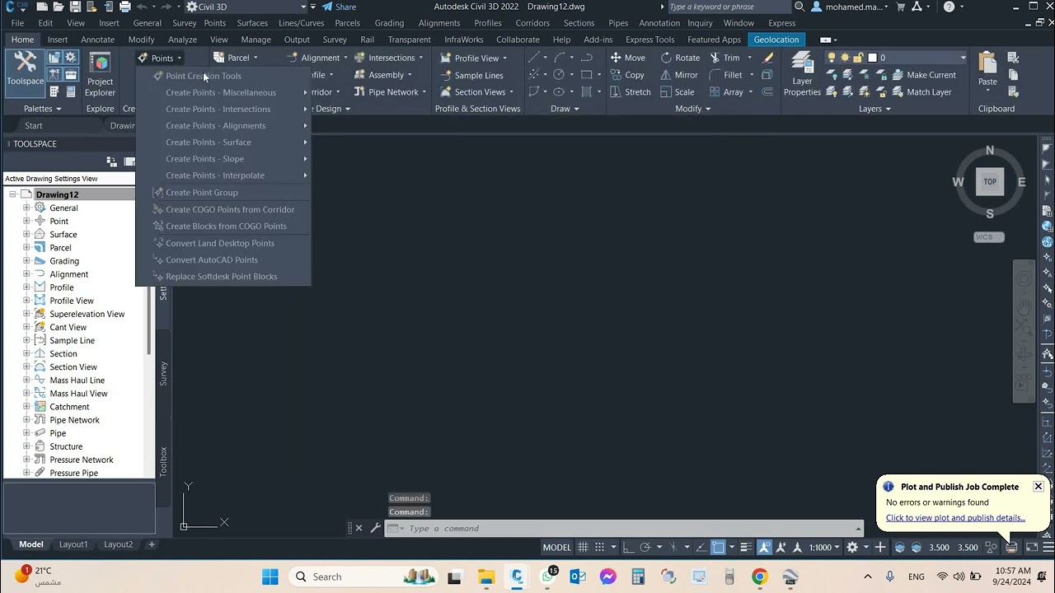Select the Erase tool in Modify
Image resolution: width=1055 pixels, height=593 pixels.
tap(768, 58)
